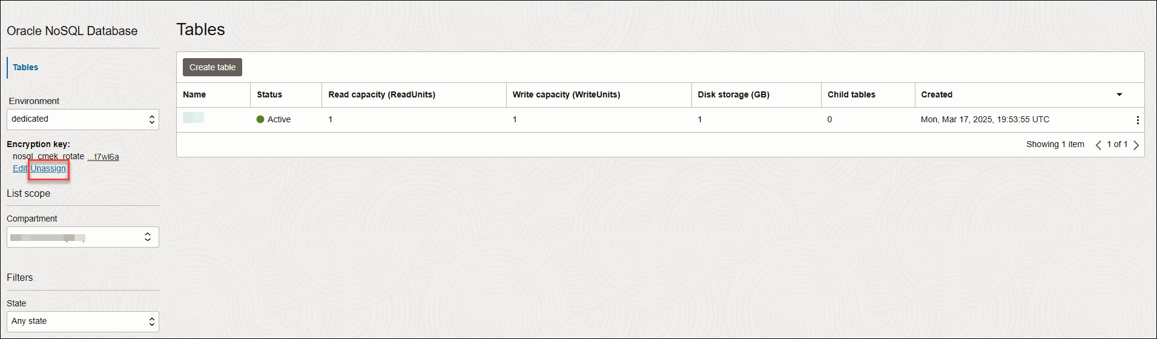Sort by Disk storage (GB) header
Screen dimensions: 1157x339
[733, 94]
